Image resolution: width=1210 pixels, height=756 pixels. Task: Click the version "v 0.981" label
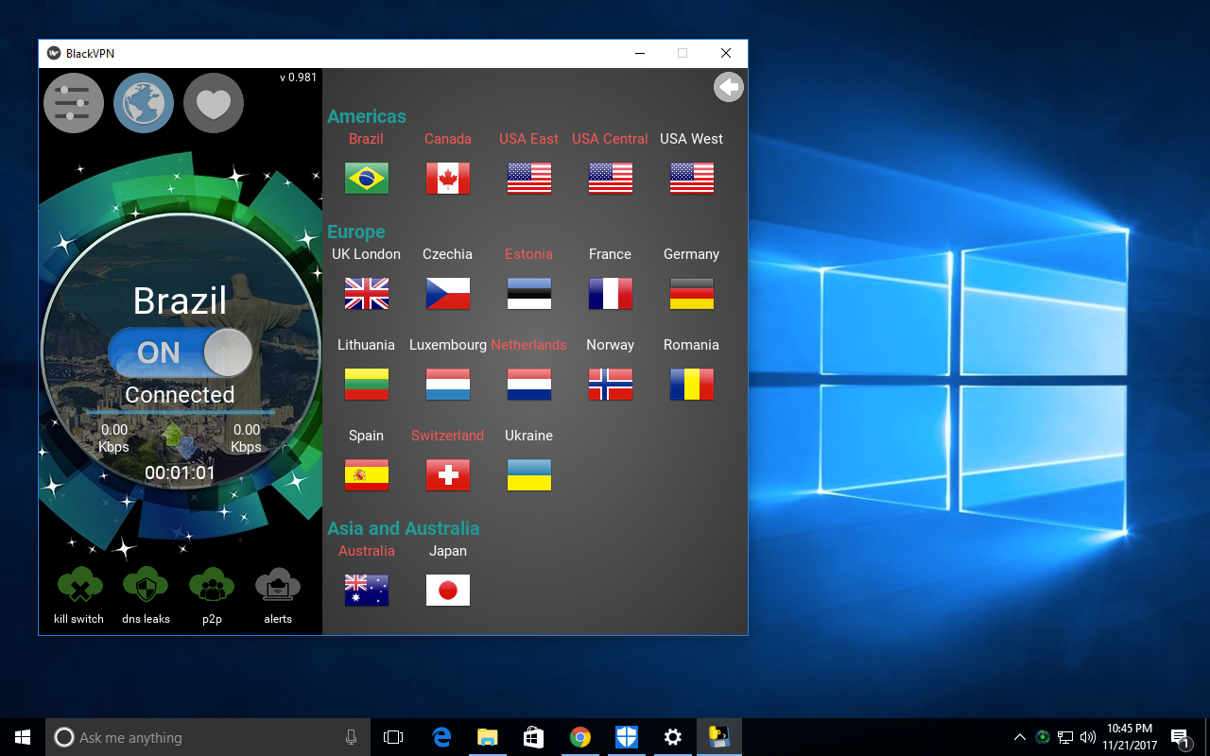[299, 77]
